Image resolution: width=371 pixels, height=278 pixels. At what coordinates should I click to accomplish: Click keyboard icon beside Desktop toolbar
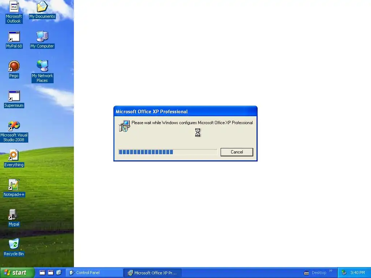point(307,273)
